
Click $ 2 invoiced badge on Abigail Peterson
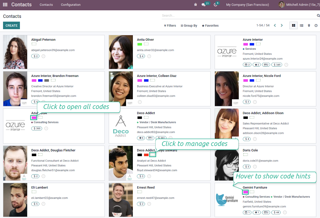35,56
